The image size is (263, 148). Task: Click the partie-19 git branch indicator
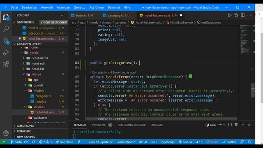19,142
